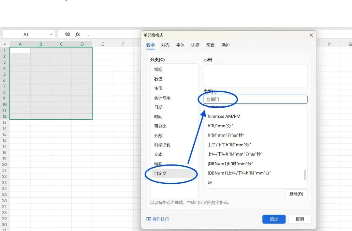The height and width of the screenshot is (231, 352).
Task: Select column E header
Action: (x=103, y=44)
